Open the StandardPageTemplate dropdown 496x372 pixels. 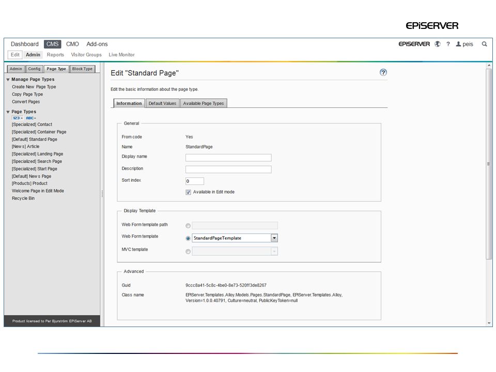[274, 238]
